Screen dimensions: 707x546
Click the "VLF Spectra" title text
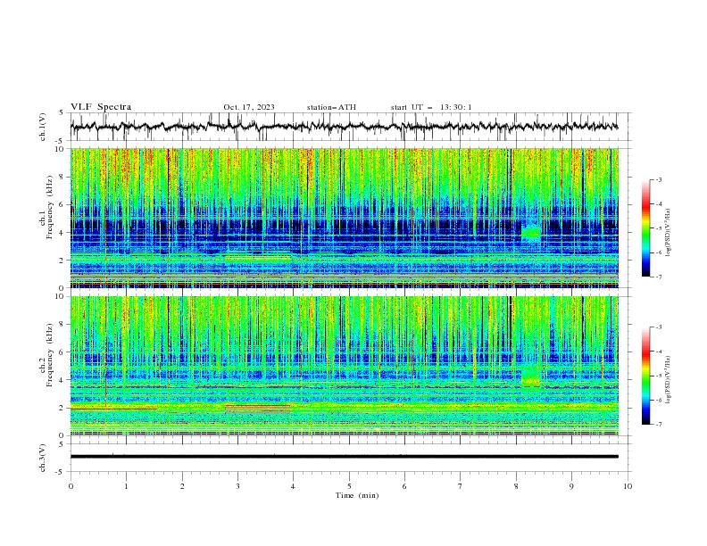[x=101, y=107]
